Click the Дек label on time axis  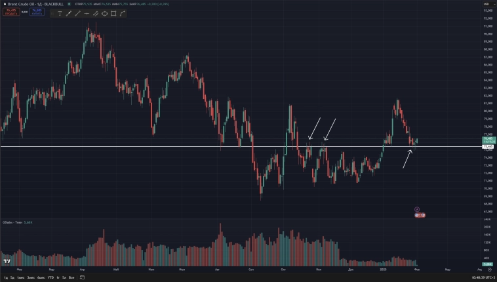[351, 270]
